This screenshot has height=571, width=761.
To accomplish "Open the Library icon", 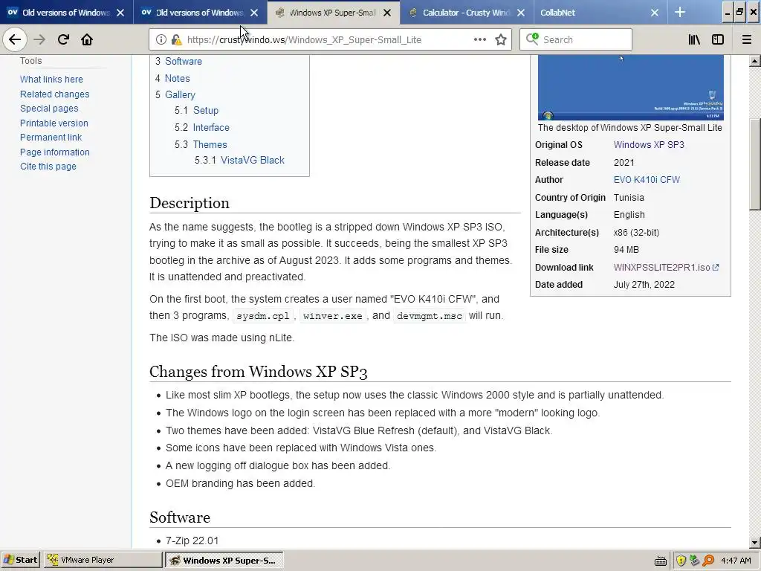I will tap(695, 40).
